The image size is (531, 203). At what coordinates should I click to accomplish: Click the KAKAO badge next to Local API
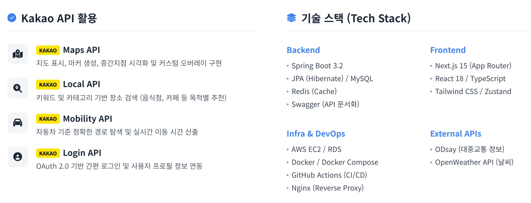[48, 84]
